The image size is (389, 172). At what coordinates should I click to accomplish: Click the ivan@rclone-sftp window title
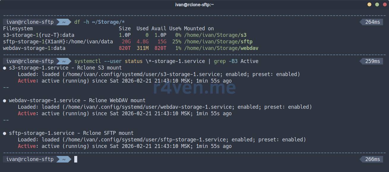coord(194,4)
